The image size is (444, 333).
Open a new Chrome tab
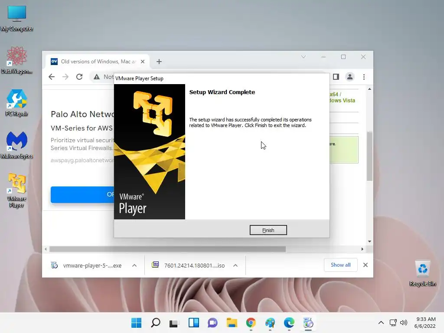coord(159,62)
